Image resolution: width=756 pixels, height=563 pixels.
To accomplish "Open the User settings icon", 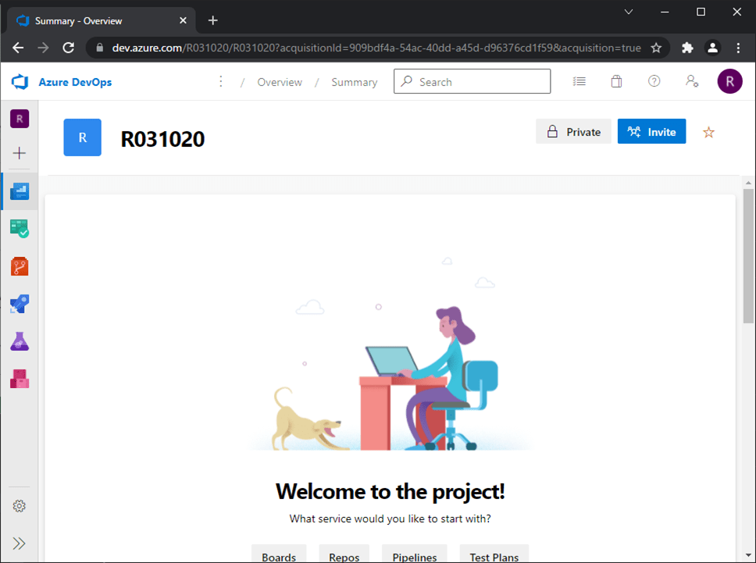I will (692, 81).
